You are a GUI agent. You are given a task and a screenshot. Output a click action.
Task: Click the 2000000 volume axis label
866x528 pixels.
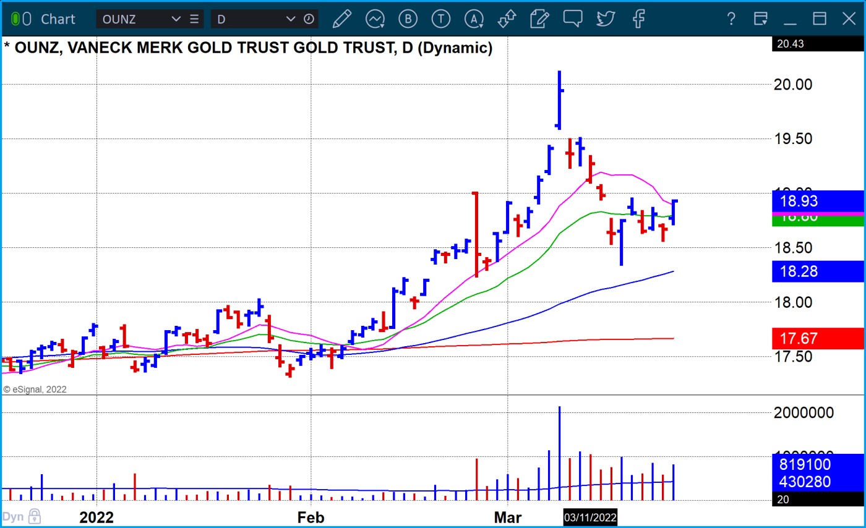pos(804,412)
